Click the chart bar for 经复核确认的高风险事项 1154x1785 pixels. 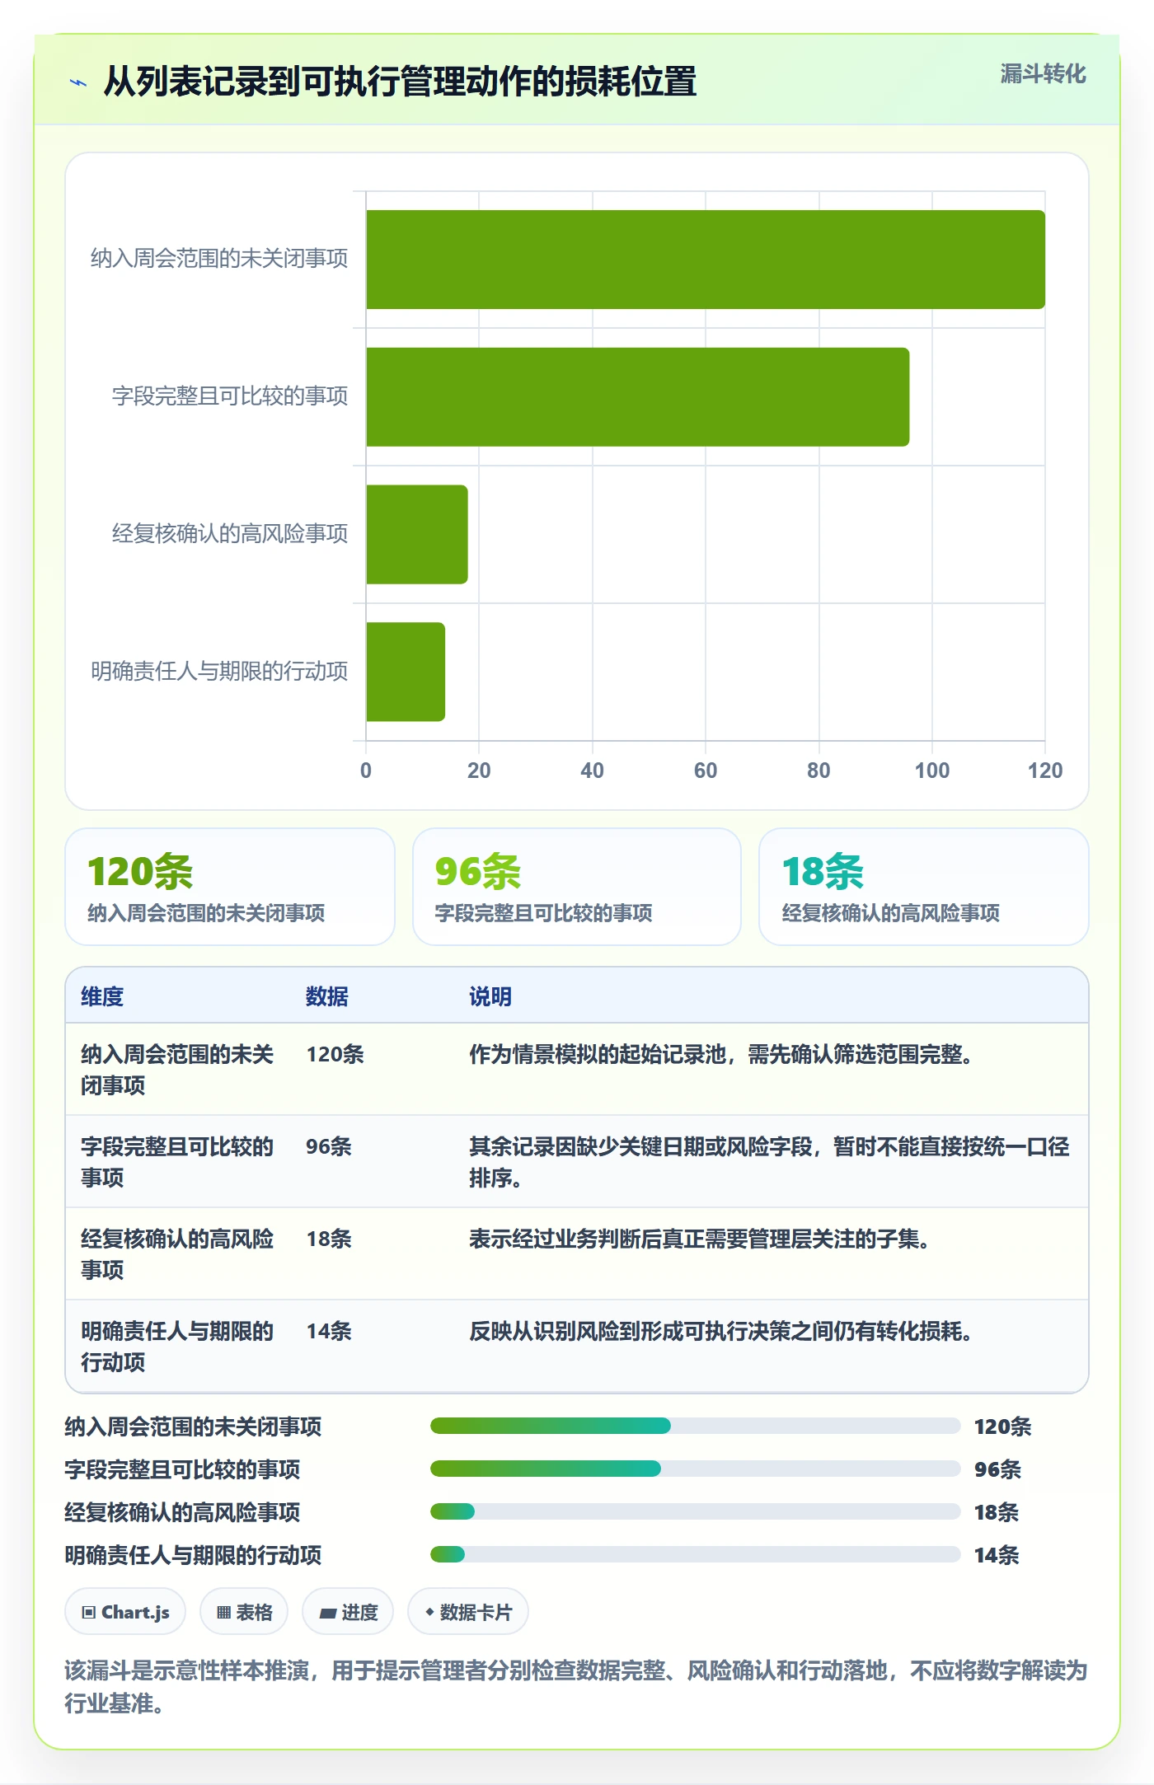417,534
